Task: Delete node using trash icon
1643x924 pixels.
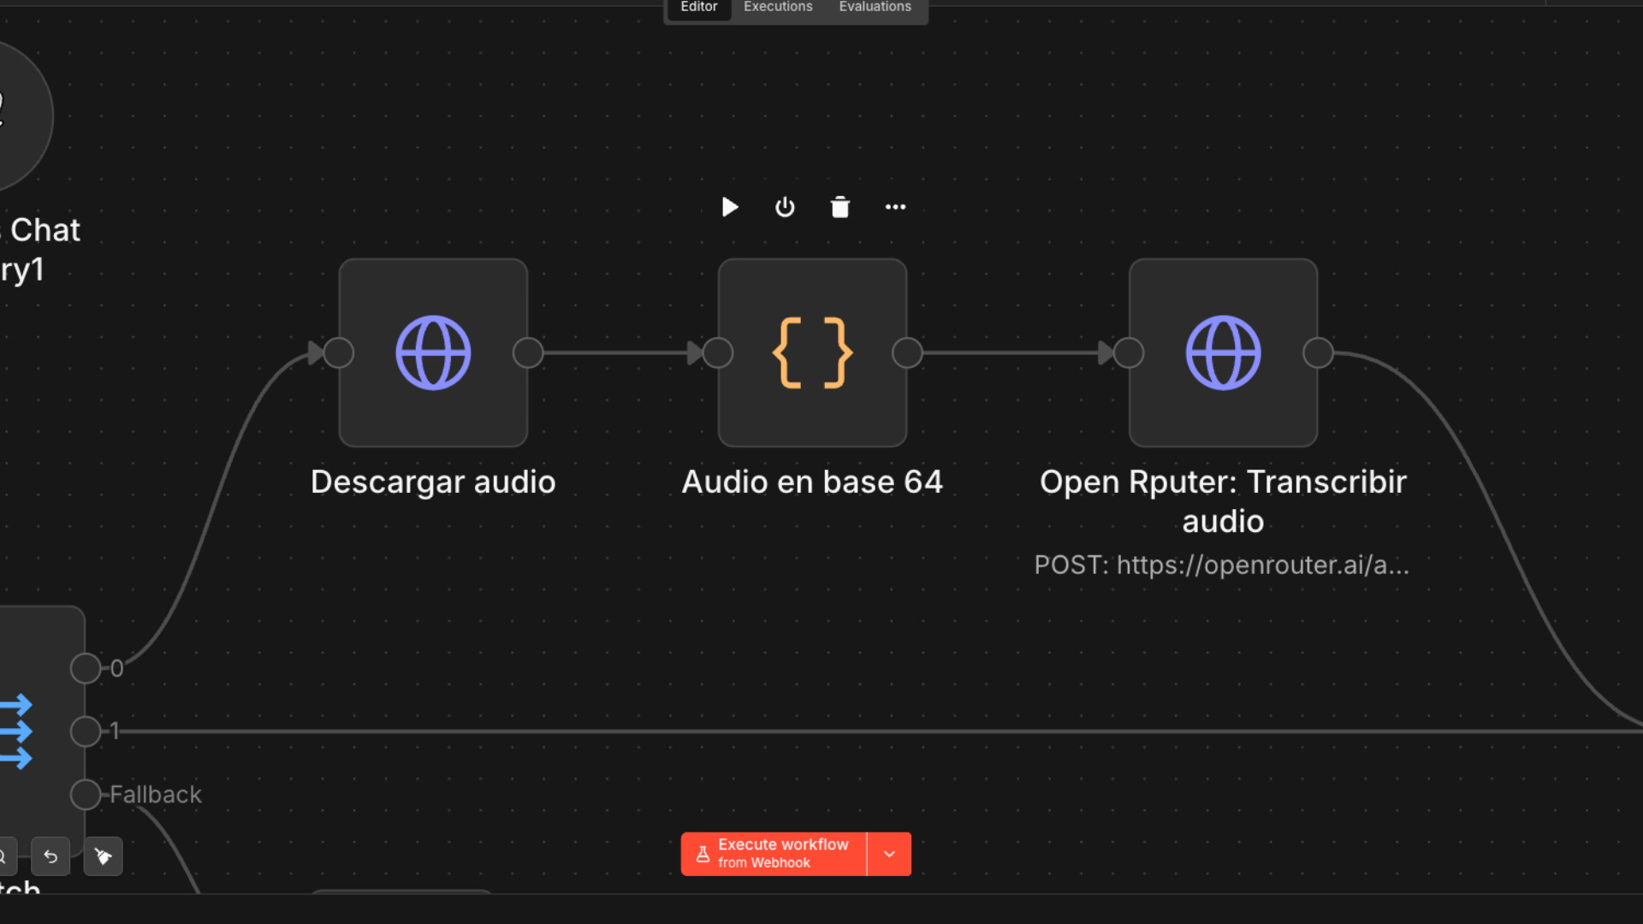Action: point(840,207)
